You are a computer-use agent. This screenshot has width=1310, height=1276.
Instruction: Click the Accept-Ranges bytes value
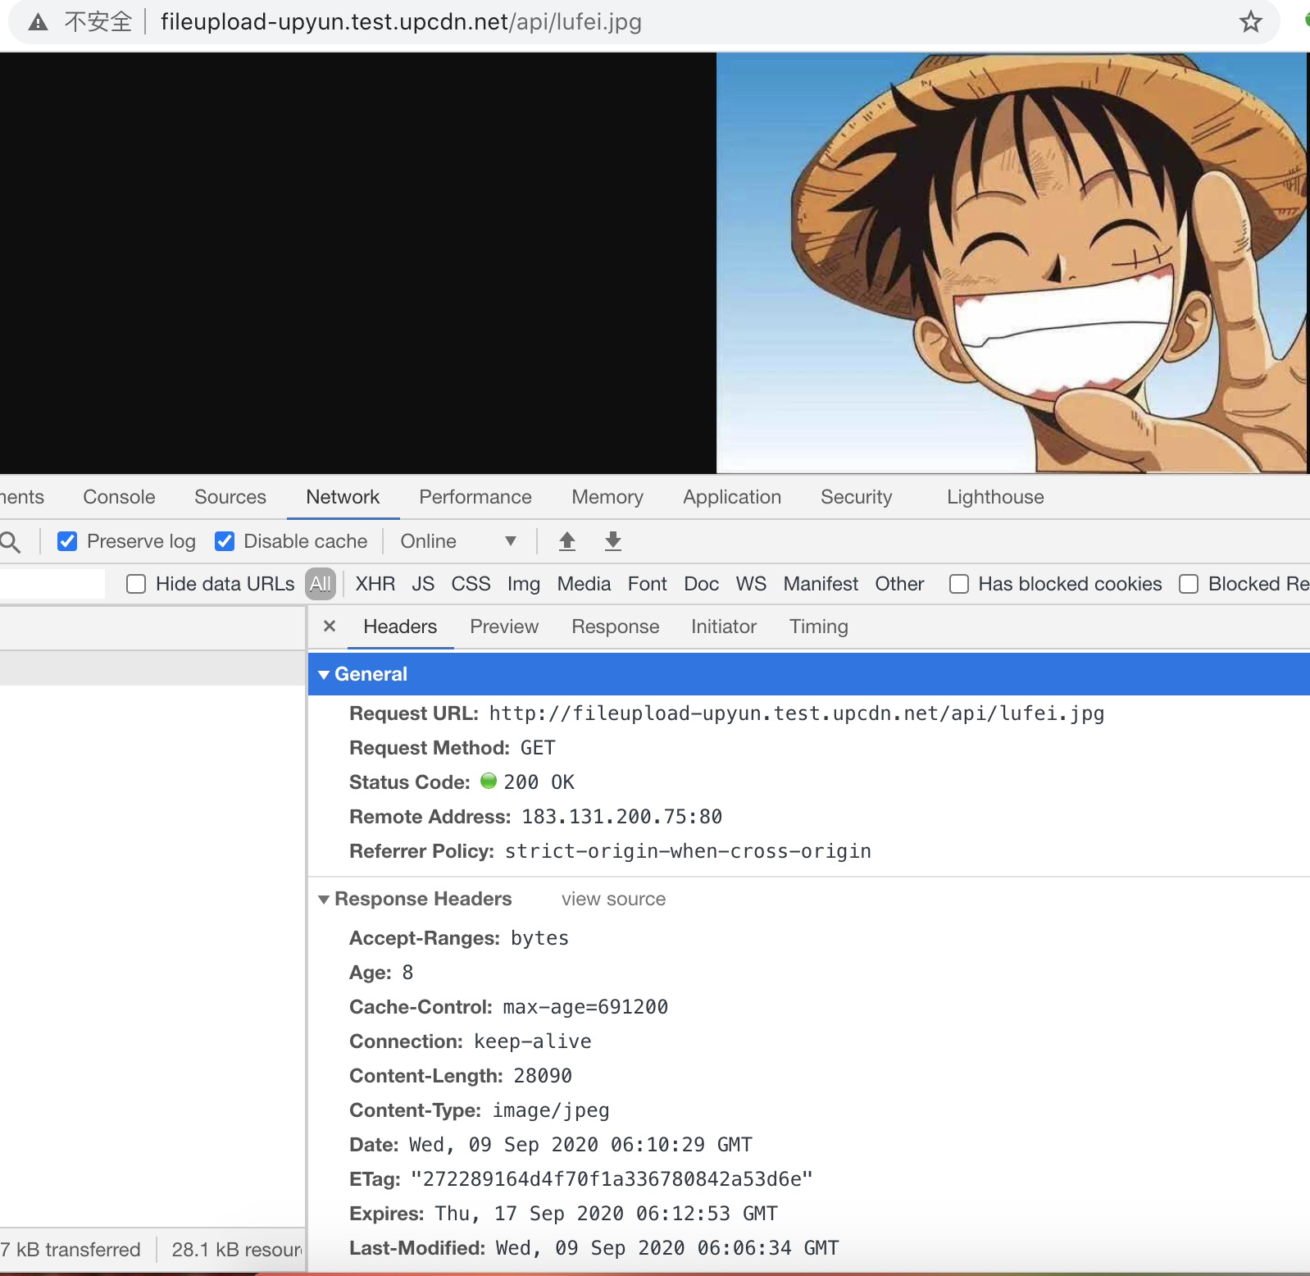pyautogui.click(x=539, y=938)
